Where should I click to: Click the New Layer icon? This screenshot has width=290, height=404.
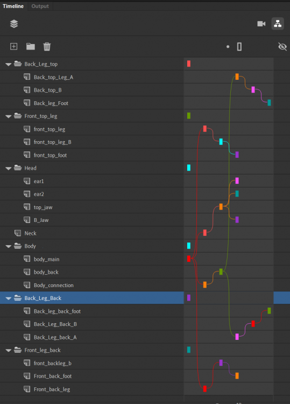coord(13,46)
